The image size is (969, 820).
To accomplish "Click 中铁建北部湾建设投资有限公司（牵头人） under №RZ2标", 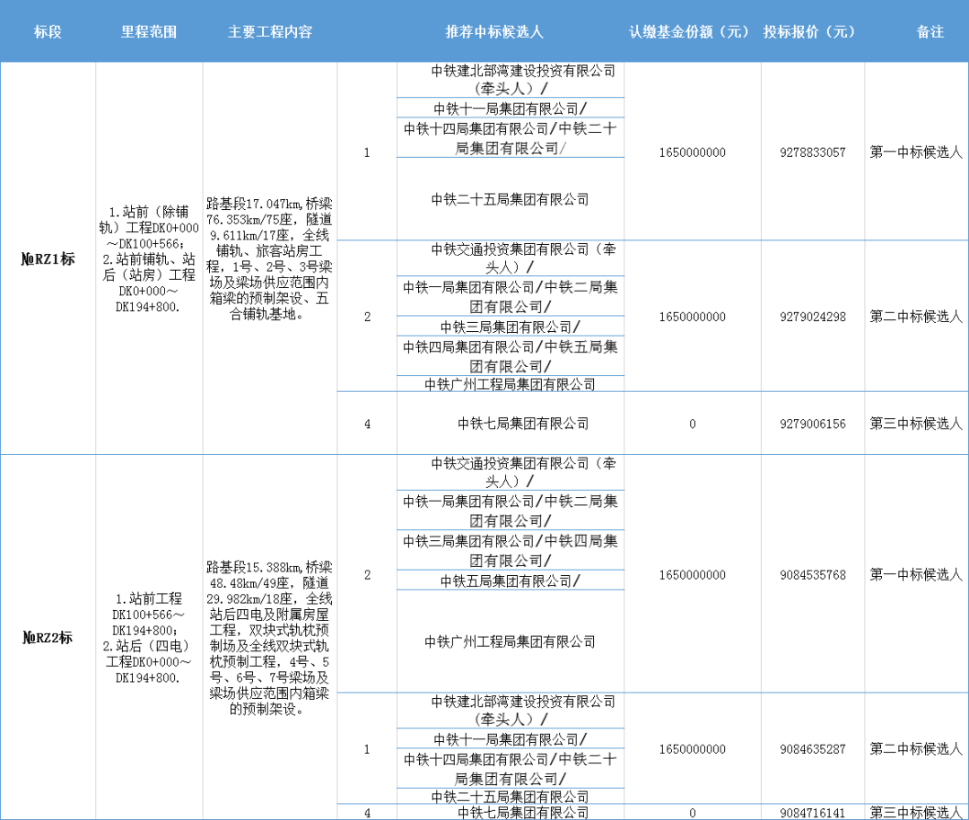I will pyautogui.click(x=511, y=711).
